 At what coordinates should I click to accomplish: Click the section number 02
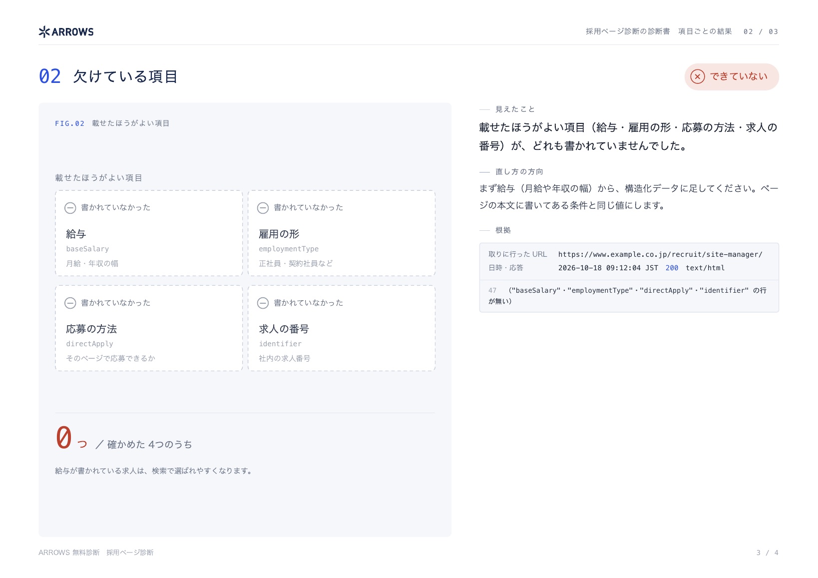50,76
